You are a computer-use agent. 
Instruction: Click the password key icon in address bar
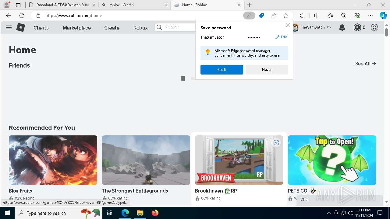click(249, 16)
